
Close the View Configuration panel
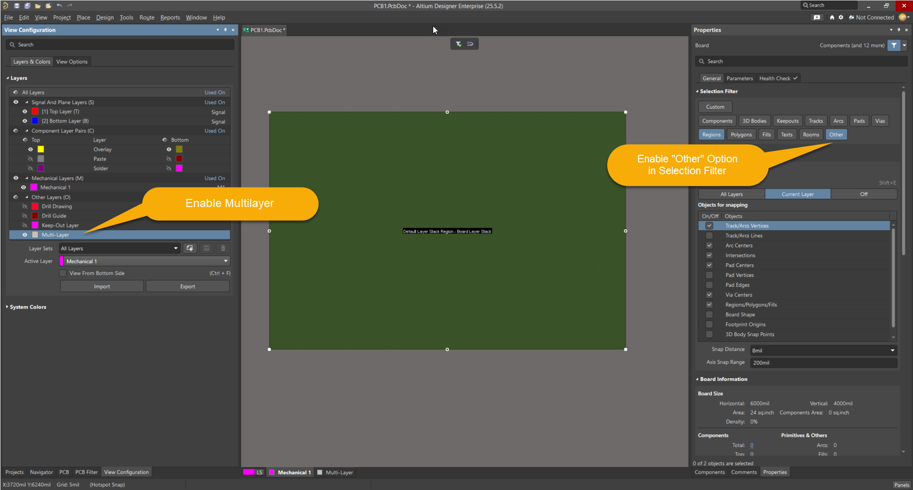point(233,30)
